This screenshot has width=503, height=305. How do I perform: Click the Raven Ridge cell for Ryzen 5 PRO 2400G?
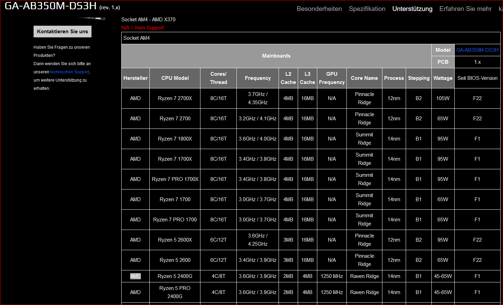pyautogui.click(x=364, y=292)
